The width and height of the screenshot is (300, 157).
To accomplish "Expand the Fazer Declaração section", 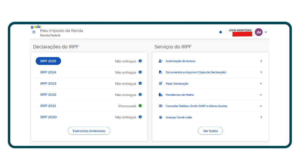I will coord(261,84).
